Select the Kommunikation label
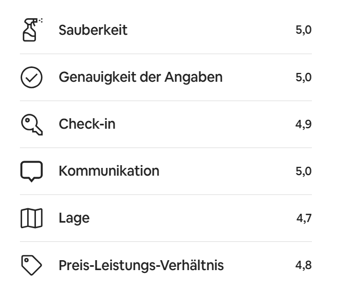This screenshot has width=344, height=290. 109,171
